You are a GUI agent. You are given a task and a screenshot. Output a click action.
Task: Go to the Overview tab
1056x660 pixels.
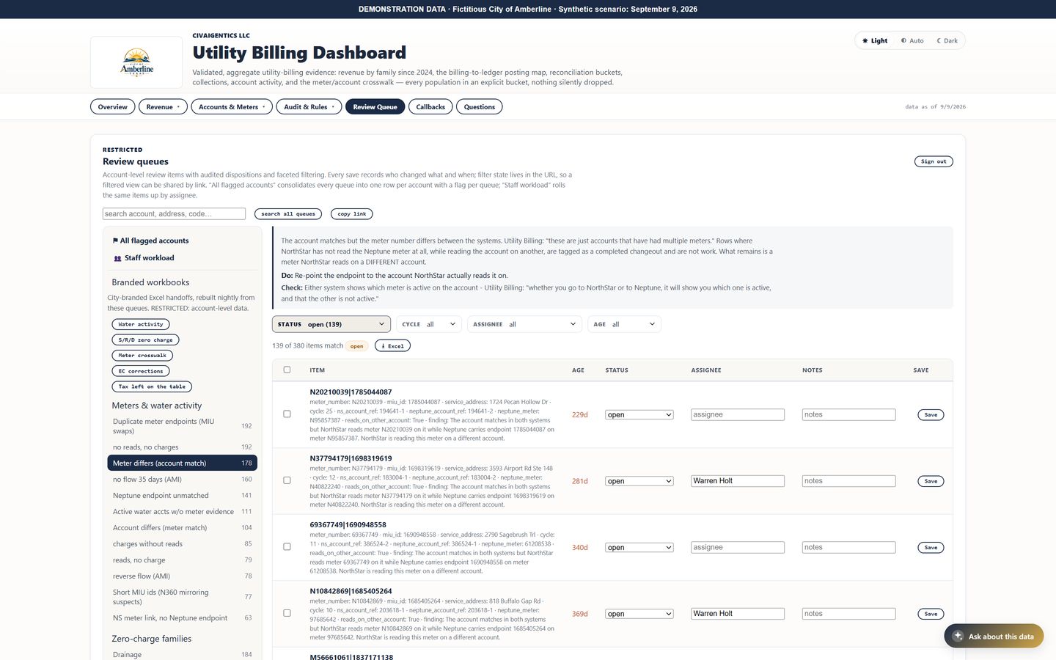(x=113, y=107)
